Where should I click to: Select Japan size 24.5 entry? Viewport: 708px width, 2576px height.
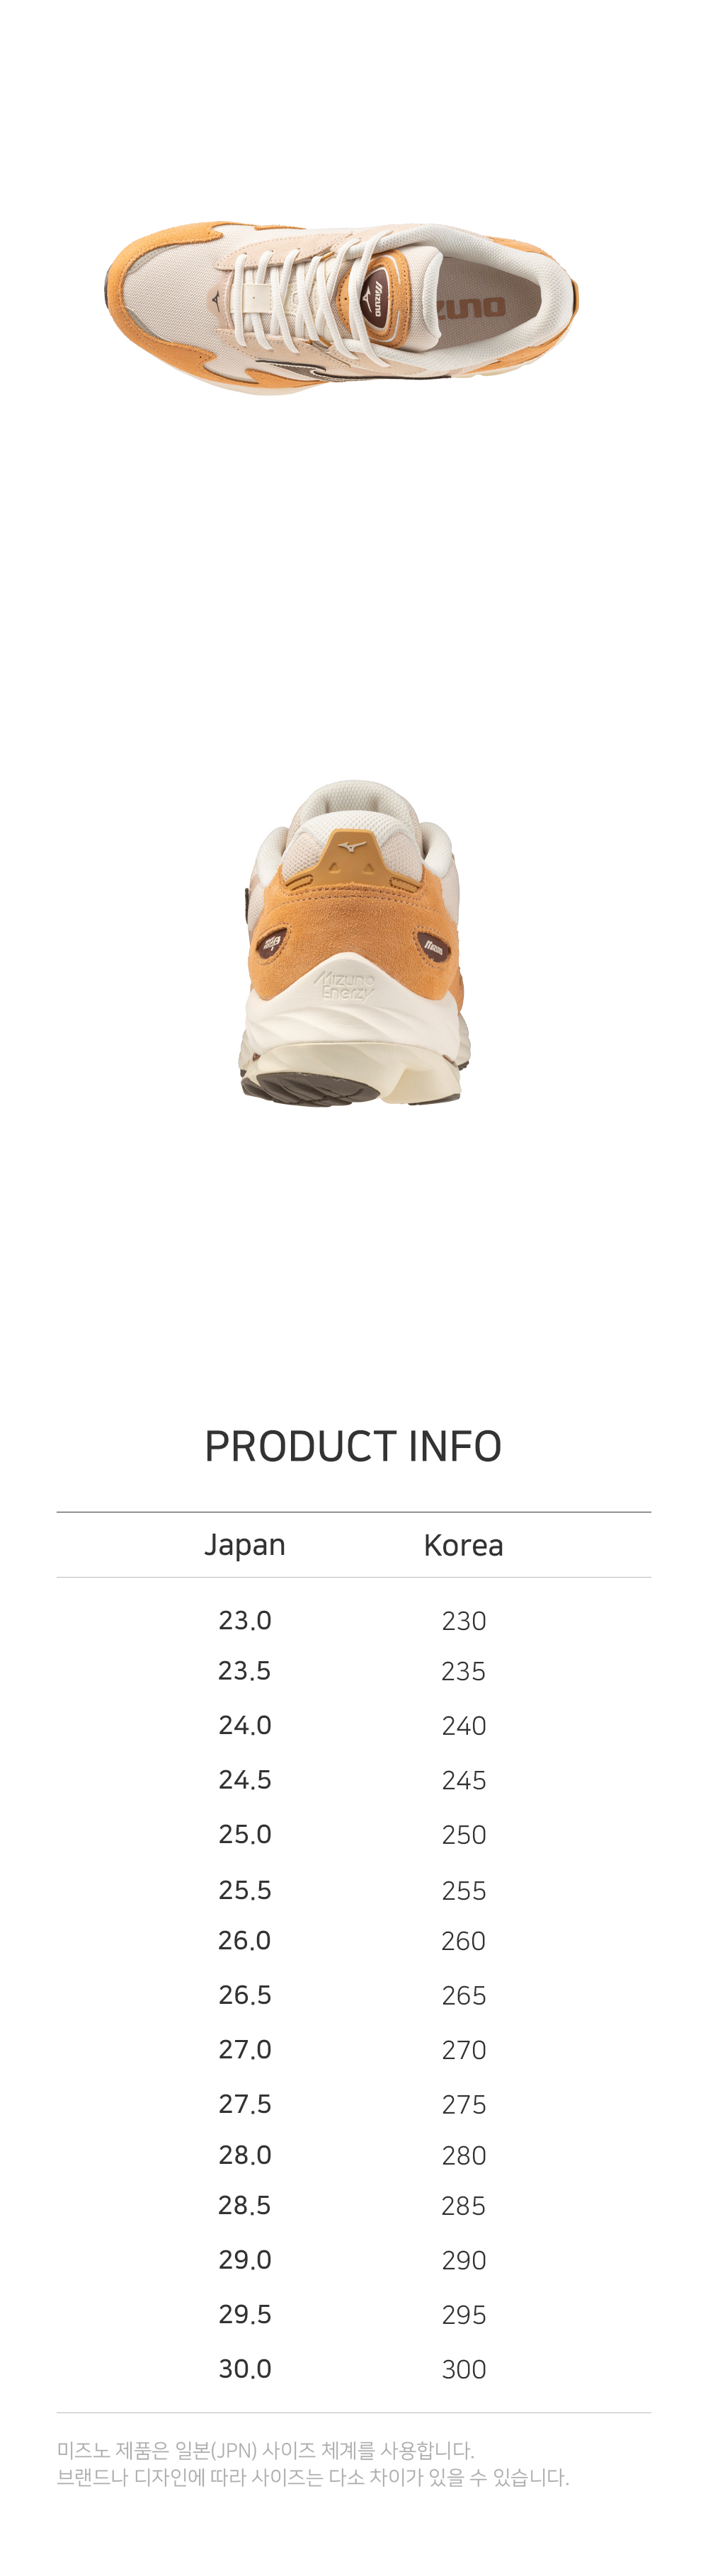click(x=245, y=1780)
